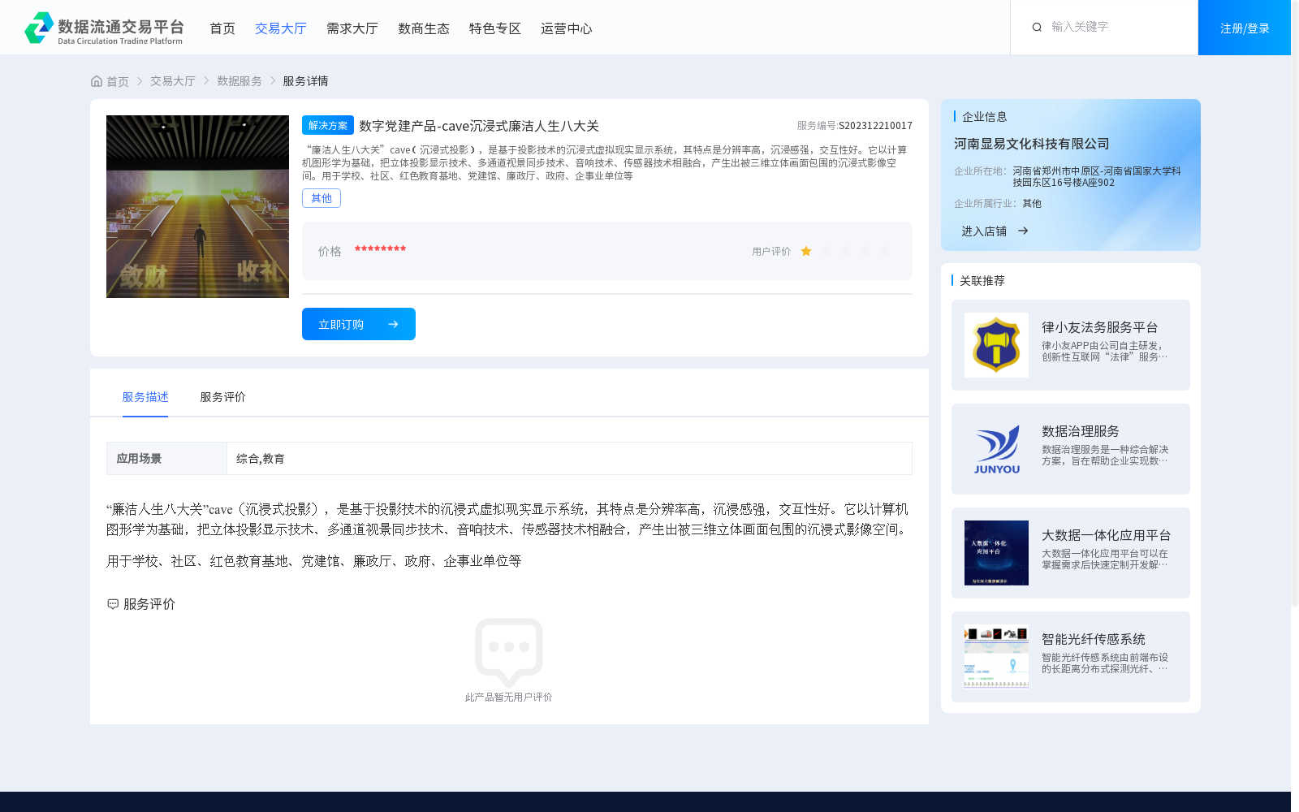Click the home icon in the breadcrumb
Screen dimensions: 1299x812
pos(97,81)
